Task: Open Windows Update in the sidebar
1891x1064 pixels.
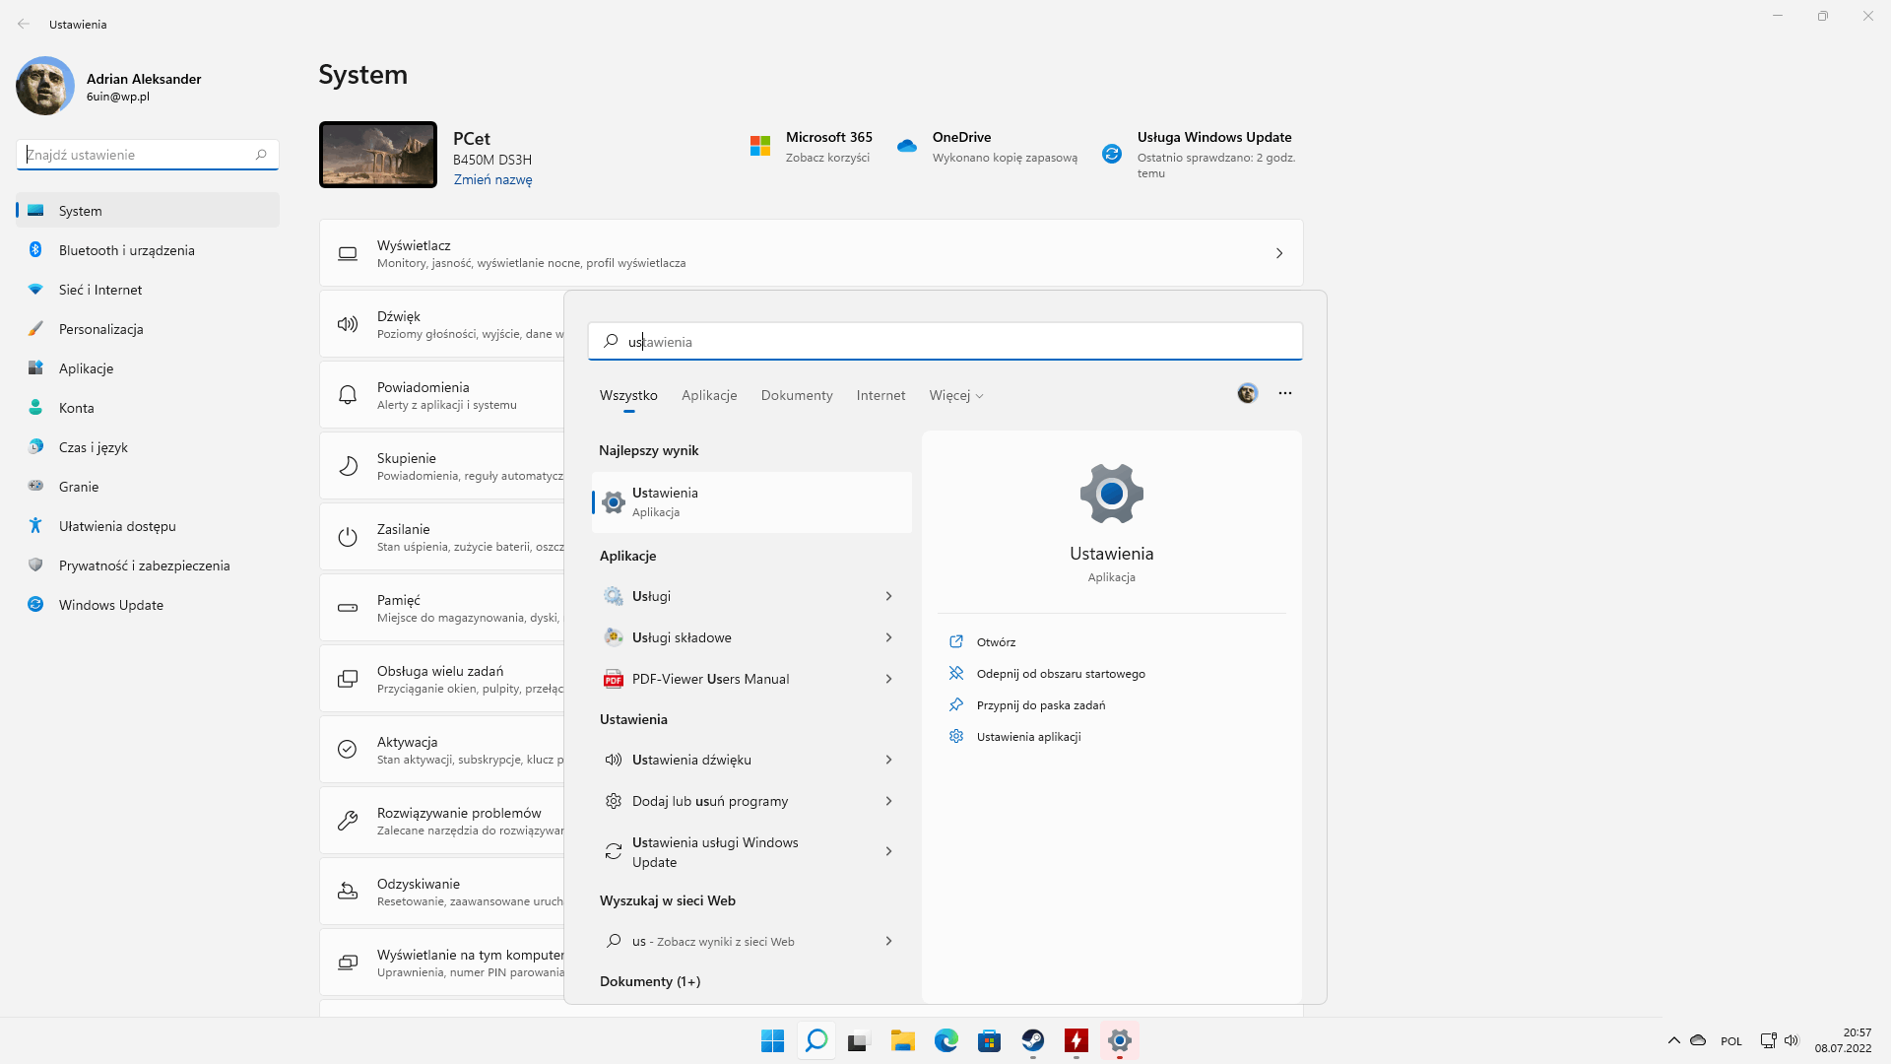Action: pyautogui.click(x=110, y=605)
